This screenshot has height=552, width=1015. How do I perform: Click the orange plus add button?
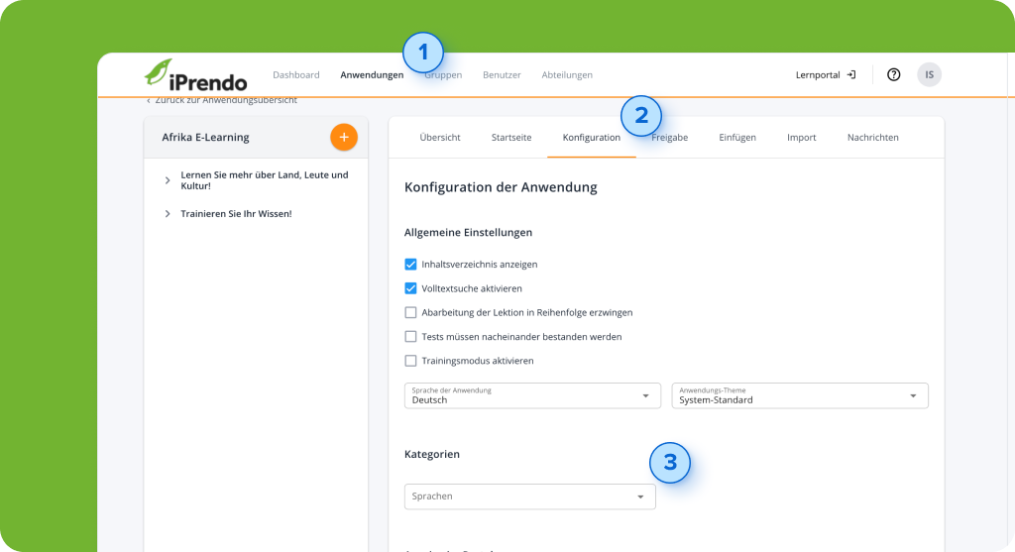click(x=343, y=137)
